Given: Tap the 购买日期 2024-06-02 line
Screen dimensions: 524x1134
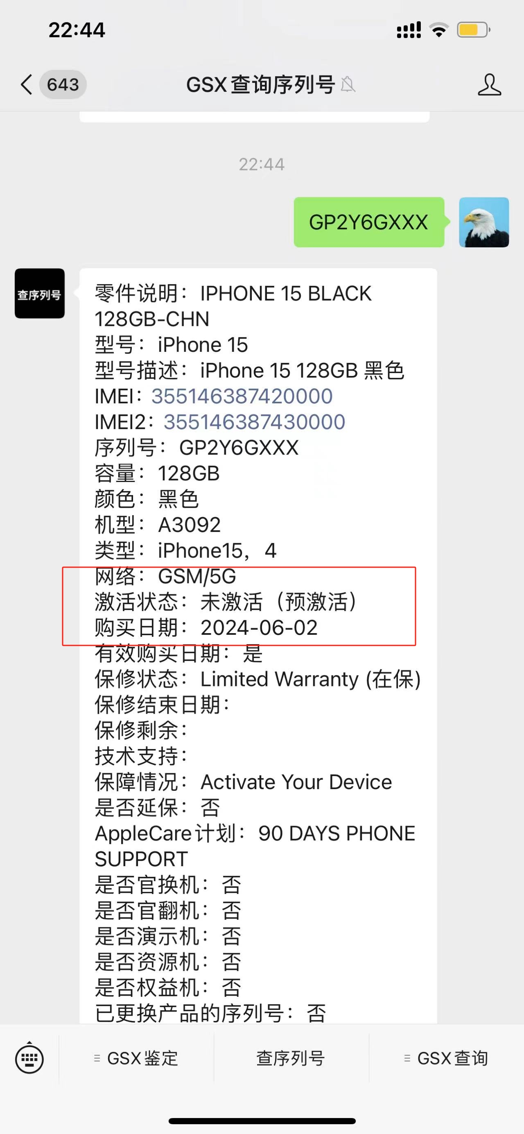Looking at the screenshot, I should tap(206, 628).
